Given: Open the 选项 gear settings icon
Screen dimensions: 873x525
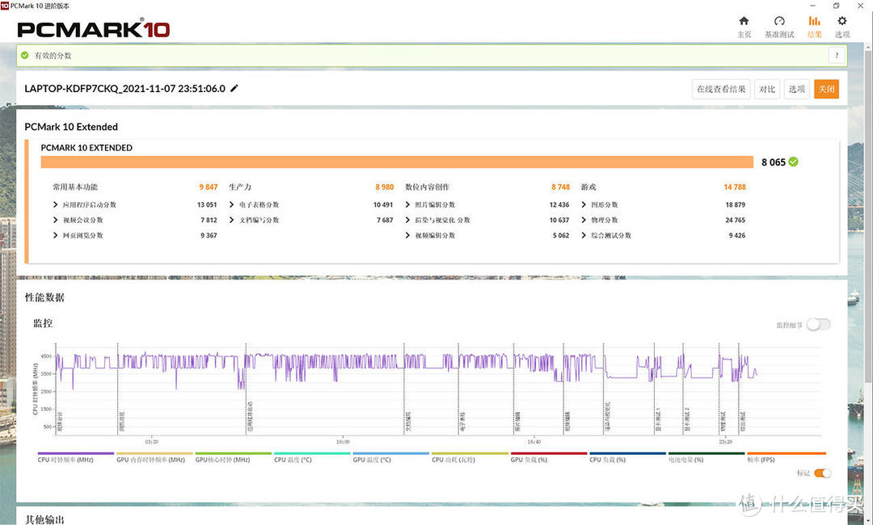Looking at the screenshot, I should click(842, 22).
